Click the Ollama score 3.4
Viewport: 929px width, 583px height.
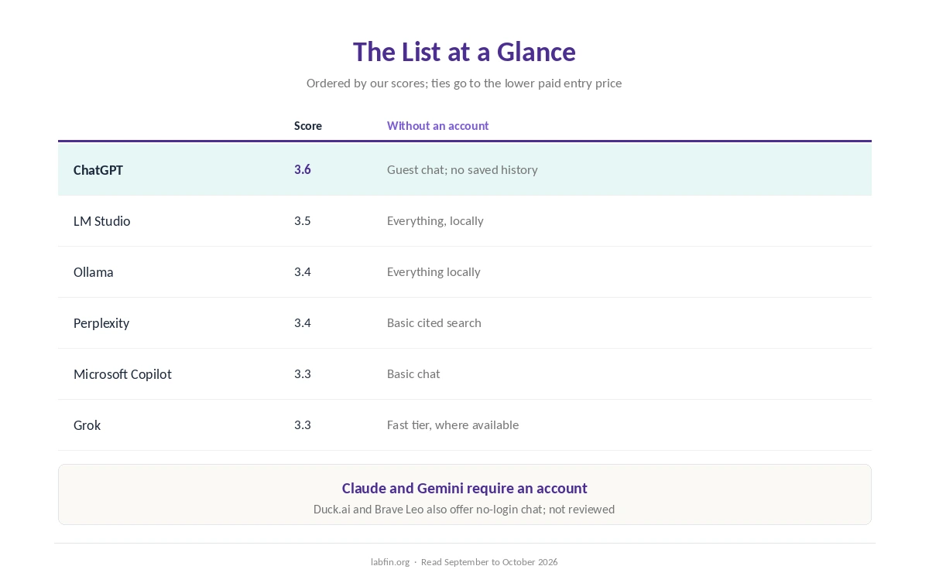click(x=303, y=271)
